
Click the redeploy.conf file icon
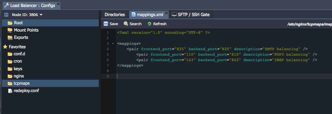pyautogui.click(x=10, y=91)
